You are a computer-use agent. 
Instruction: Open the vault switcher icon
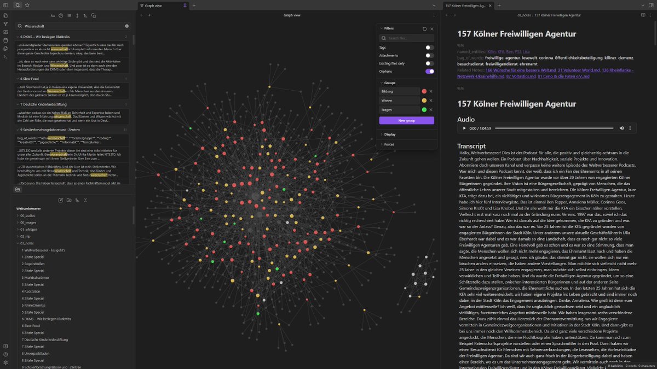coord(5,346)
